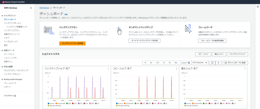Select the 1d time range
Viewport: 260px width, 109px height.
click(x=164, y=63)
